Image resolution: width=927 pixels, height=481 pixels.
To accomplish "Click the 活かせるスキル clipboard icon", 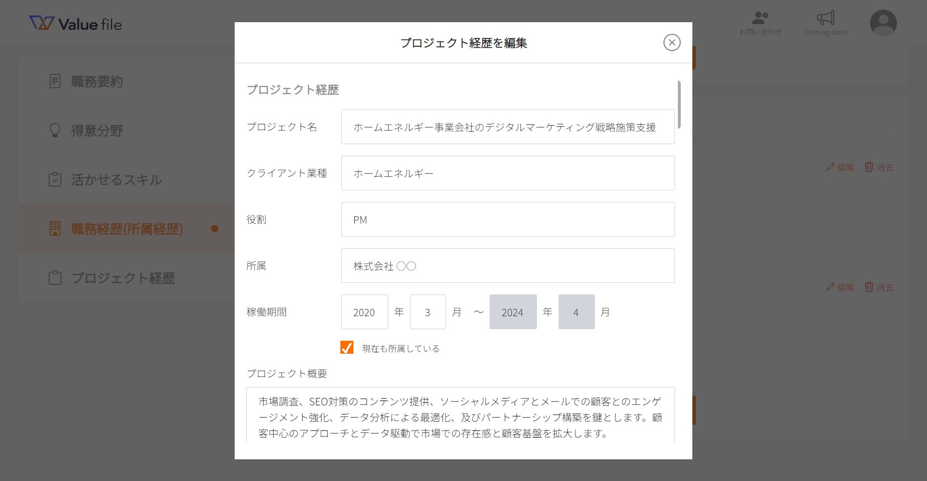I will [x=55, y=179].
